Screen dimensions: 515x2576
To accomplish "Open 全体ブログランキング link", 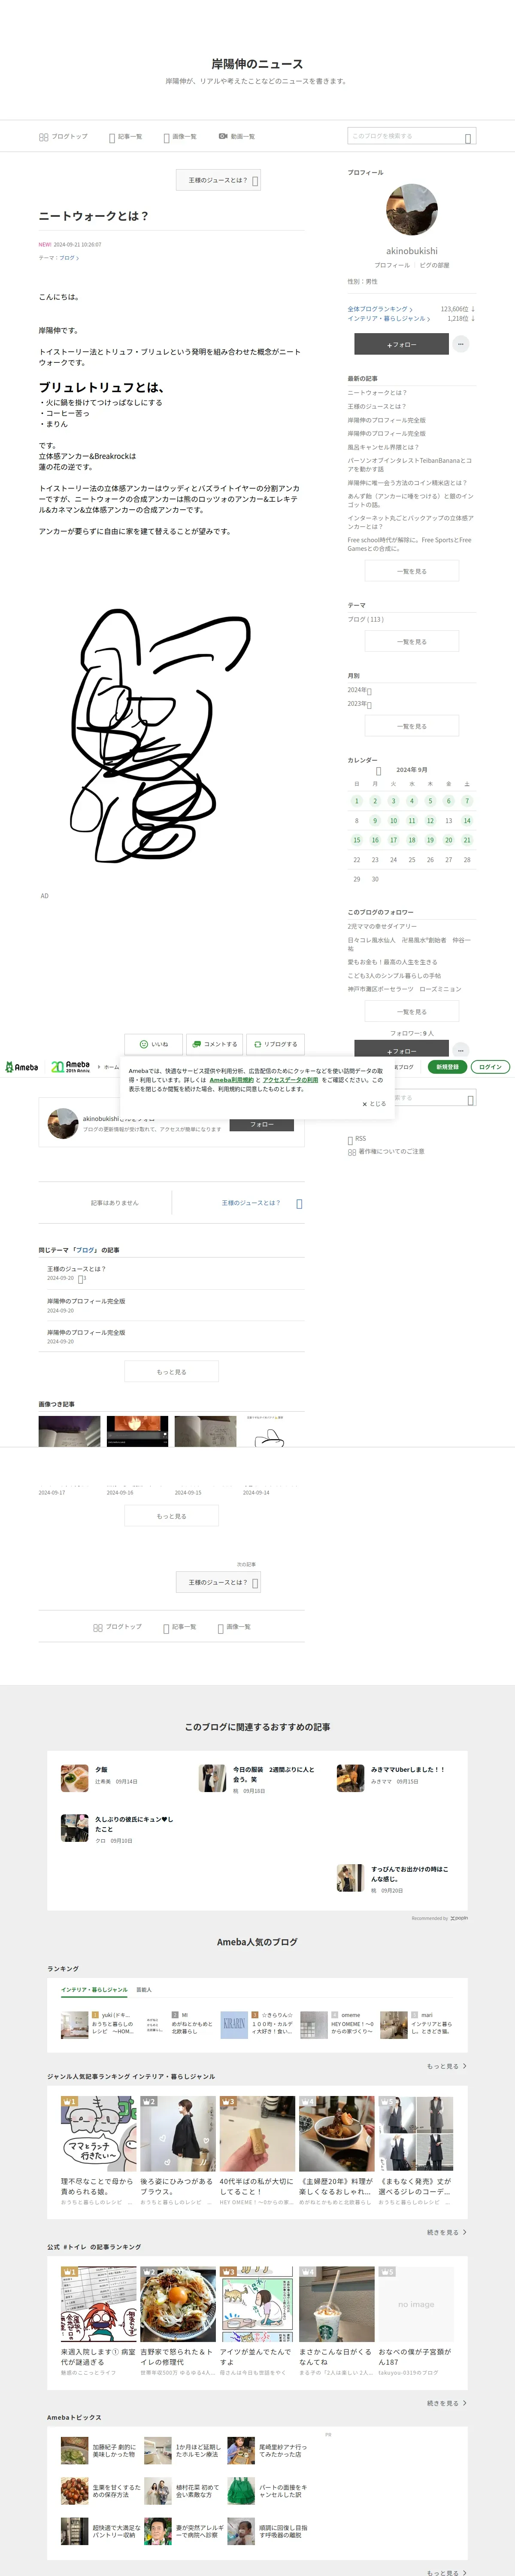I will pyautogui.click(x=380, y=309).
